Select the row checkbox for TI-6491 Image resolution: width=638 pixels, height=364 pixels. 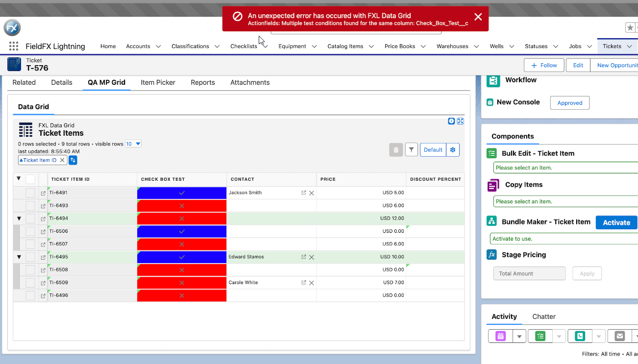tap(30, 193)
